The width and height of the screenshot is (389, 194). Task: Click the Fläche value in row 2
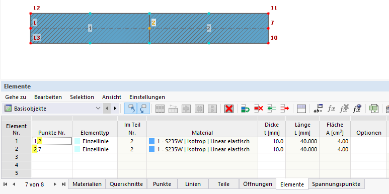click(x=335, y=149)
